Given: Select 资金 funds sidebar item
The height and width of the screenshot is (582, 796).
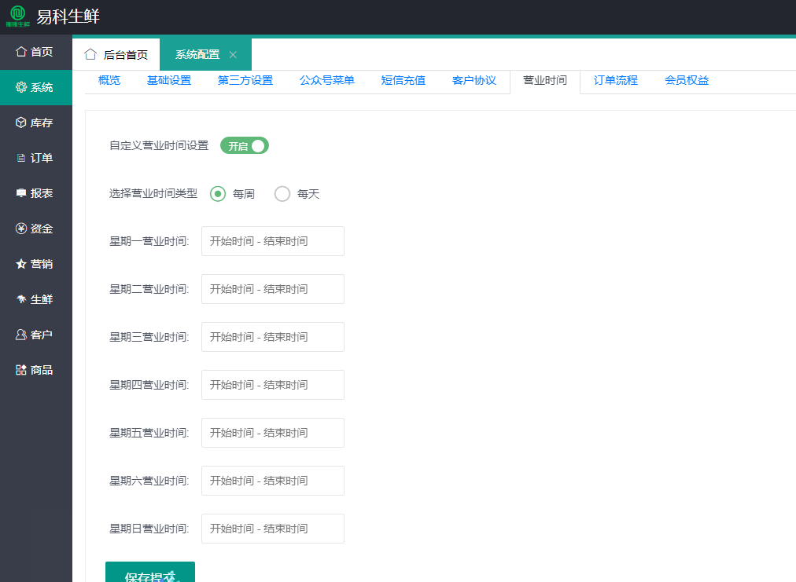Looking at the screenshot, I should [35, 229].
